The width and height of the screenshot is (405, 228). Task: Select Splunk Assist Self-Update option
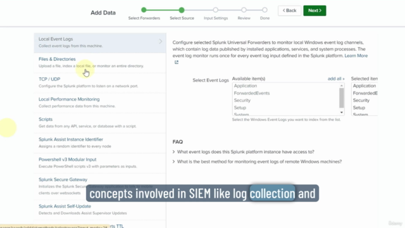point(100,210)
